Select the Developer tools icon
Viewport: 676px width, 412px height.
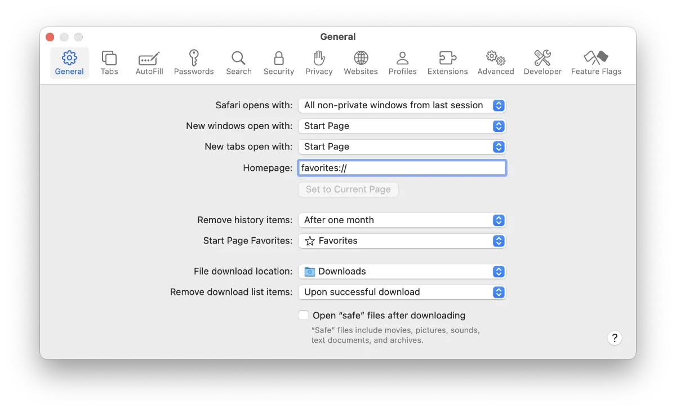coord(542,63)
